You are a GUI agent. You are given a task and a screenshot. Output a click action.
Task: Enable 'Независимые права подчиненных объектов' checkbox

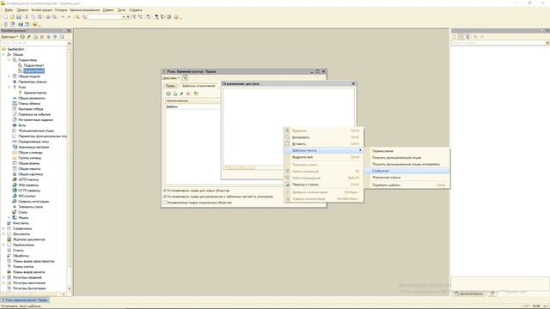(165, 203)
